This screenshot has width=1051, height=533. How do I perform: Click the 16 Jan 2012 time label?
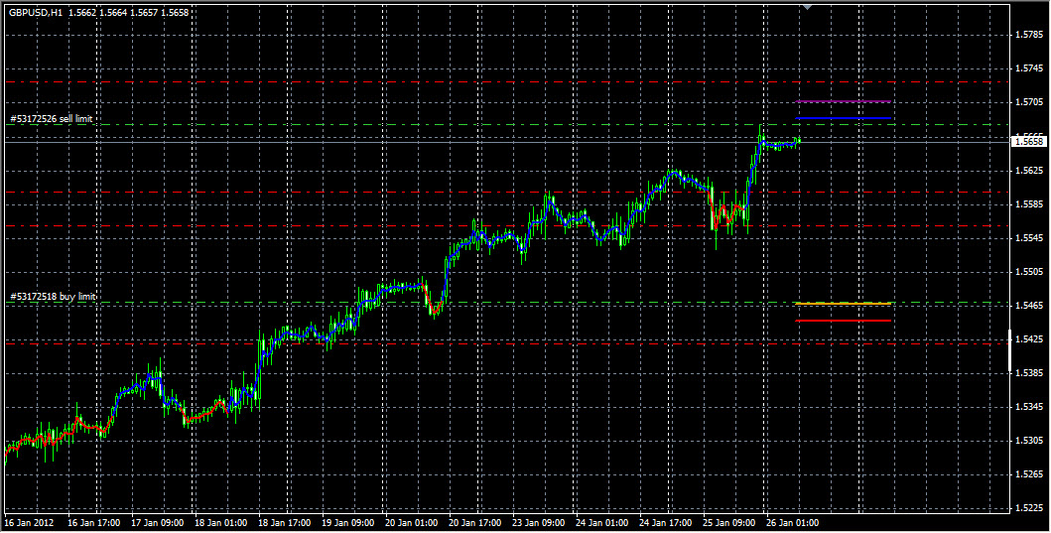pyautogui.click(x=30, y=523)
